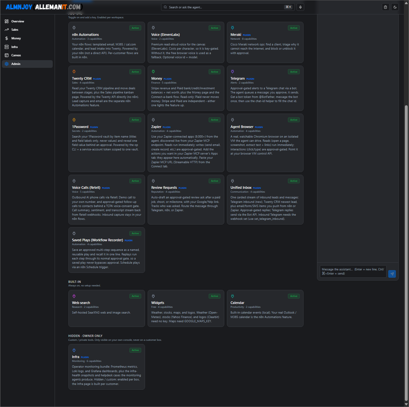Click the HIDDEN · OWNER ONLY section heading
This screenshot has height=407, width=409.
[x=85, y=336]
